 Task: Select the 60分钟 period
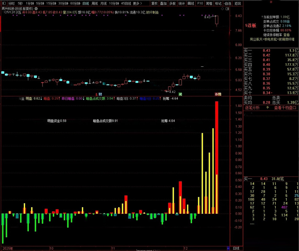(x=75, y=3)
